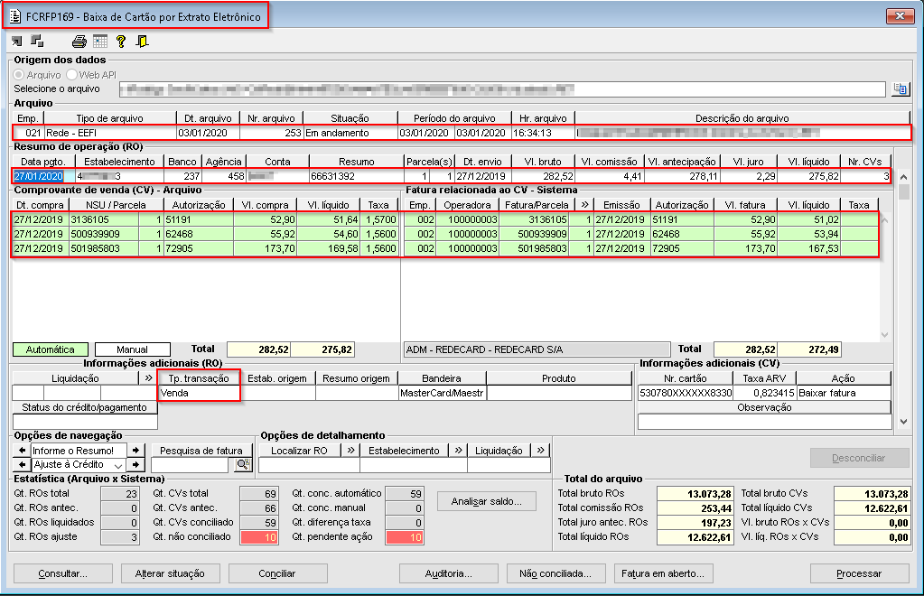Viewport: 924px width, 596px height.
Task: Expand chevron next to Estabelecimento detail option
Action: pyautogui.click(x=458, y=451)
